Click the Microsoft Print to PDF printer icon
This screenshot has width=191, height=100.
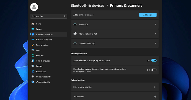tap(75, 34)
